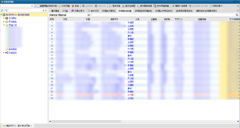Switch to the [项目执行情况] tab
Viewport: 240px width, 128px height.
click(x=109, y=11)
